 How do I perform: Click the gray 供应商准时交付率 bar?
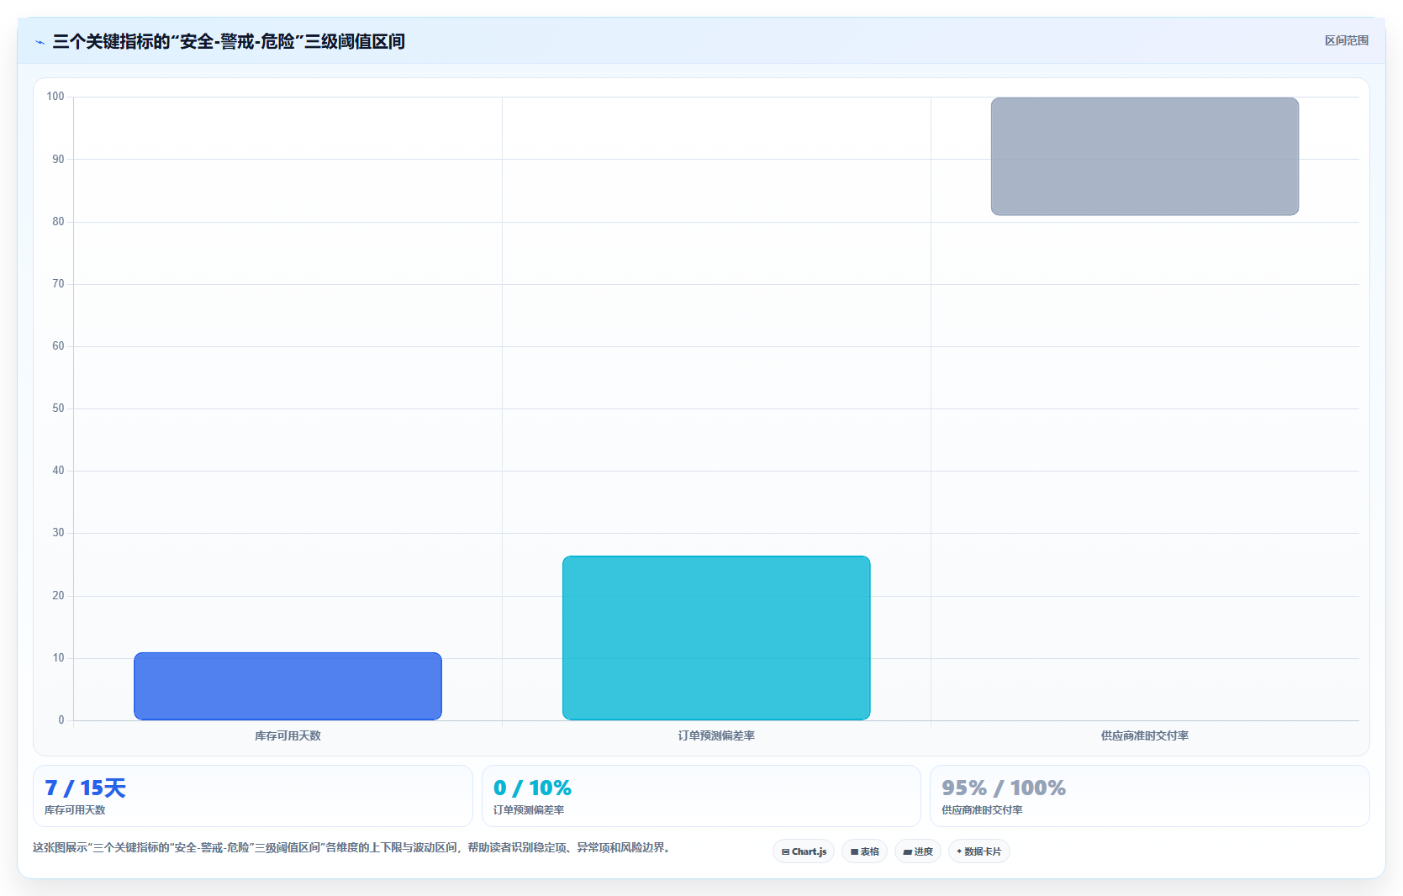(x=1145, y=156)
